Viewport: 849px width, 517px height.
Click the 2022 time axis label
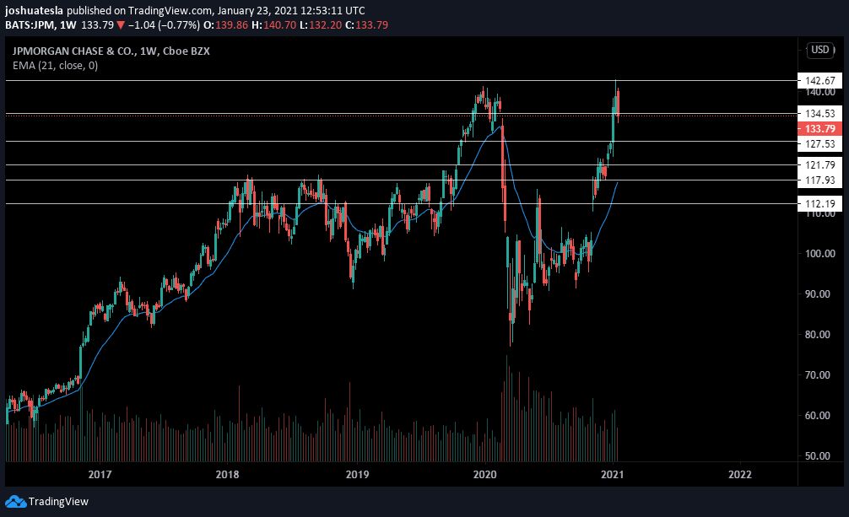coord(739,475)
